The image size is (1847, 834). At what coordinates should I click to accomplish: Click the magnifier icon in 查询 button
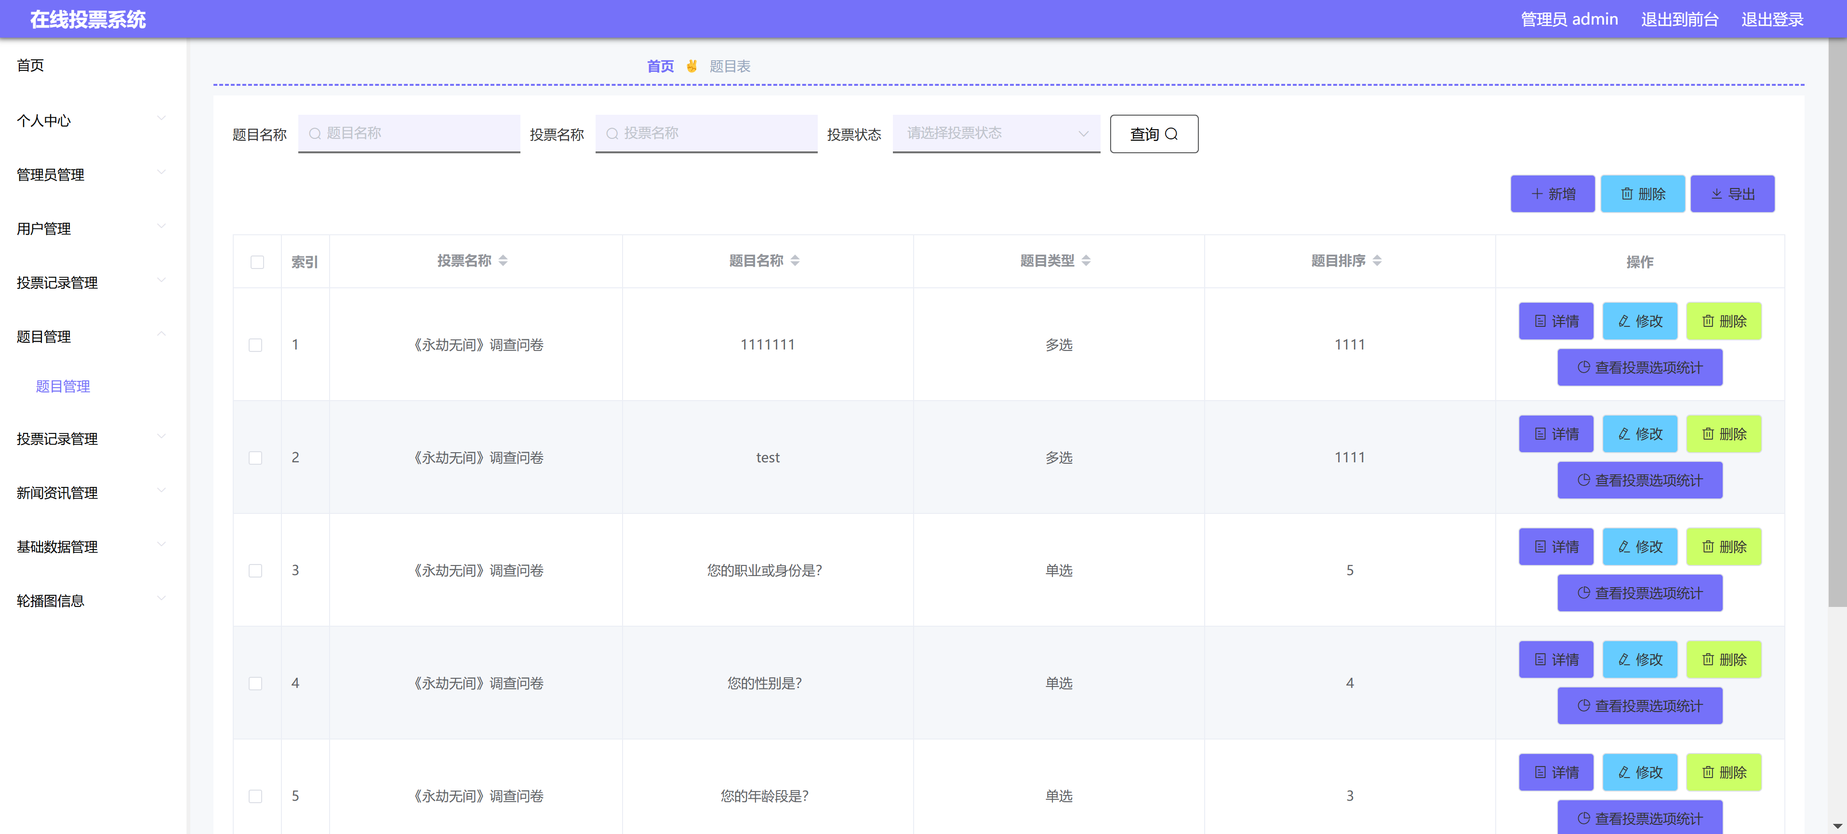point(1171,134)
